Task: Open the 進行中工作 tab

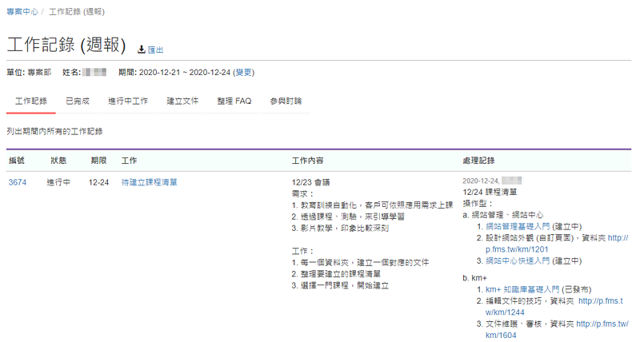Action: click(x=128, y=101)
